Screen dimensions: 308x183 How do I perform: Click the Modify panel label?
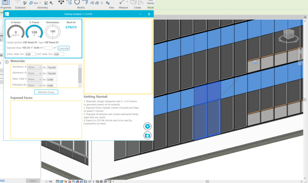tap(81, 8)
